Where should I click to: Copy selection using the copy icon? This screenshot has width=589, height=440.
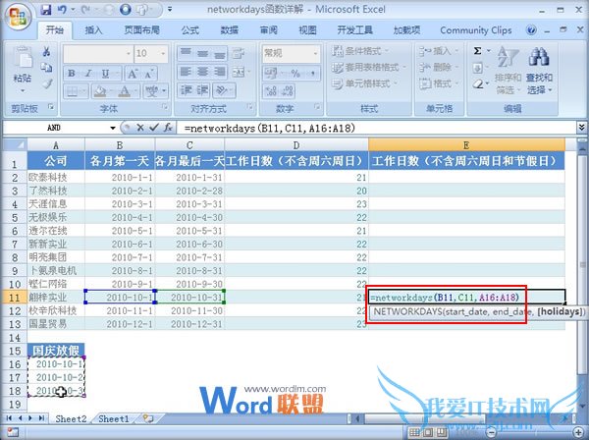point(46,67)
